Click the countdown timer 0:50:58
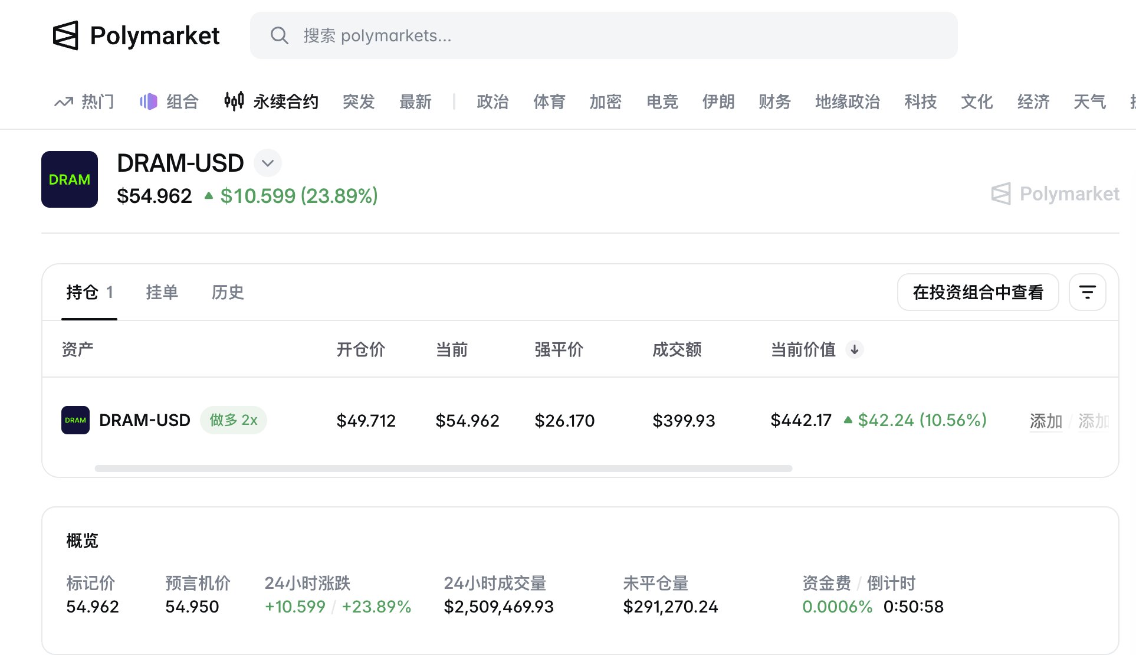Viewport: 1136px width, 655px height. 914,607
